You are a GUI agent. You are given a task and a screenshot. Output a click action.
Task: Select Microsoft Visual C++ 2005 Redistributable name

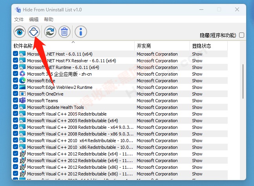click(67, 114)
